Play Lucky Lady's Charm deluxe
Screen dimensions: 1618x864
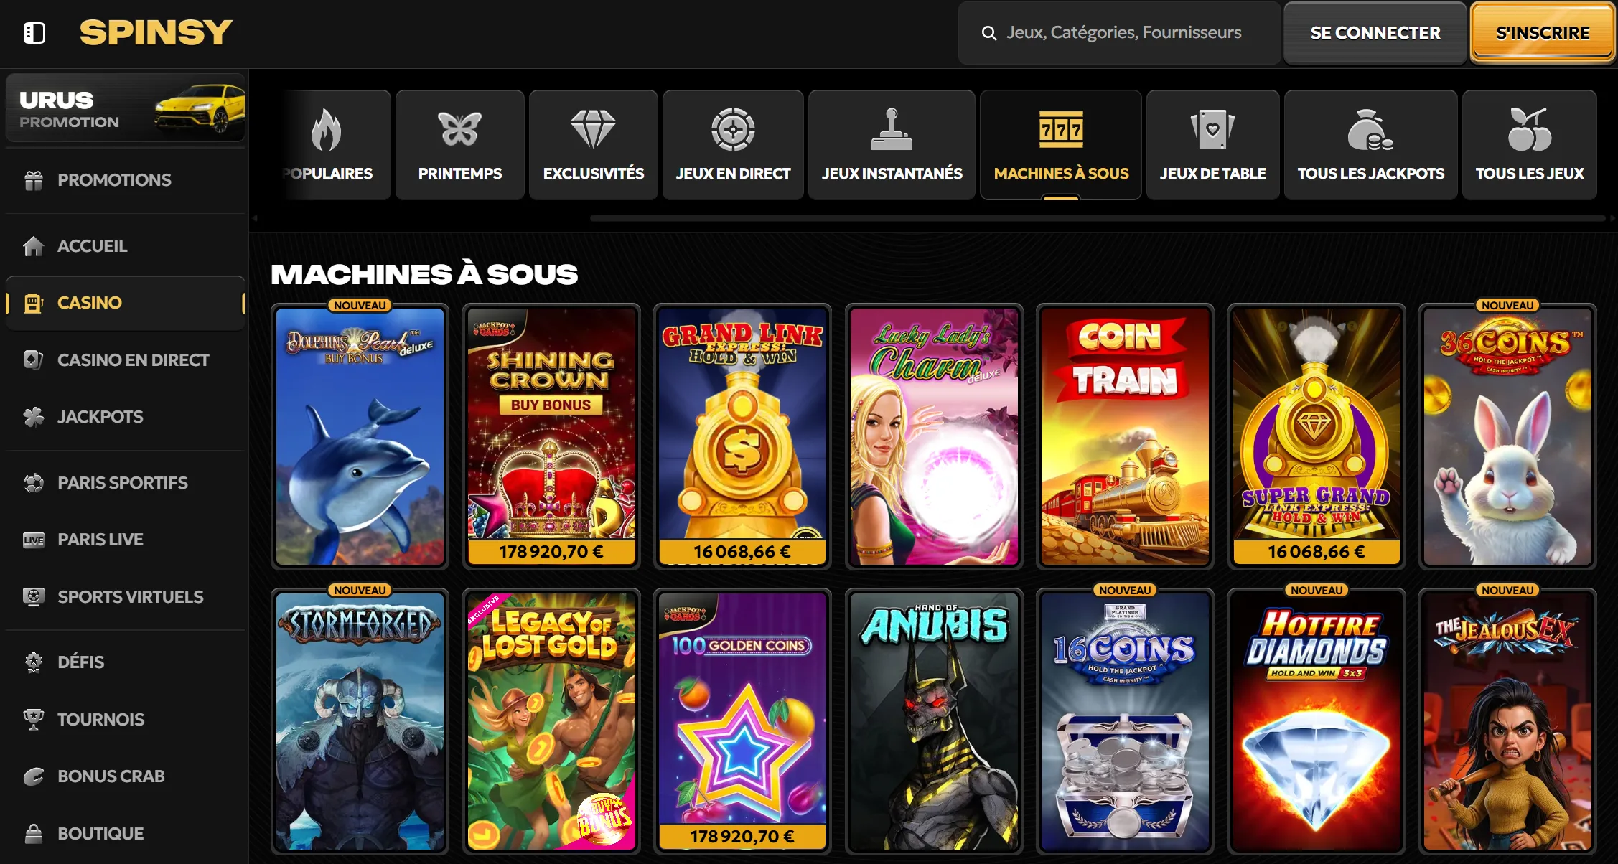tap(934, 436)
